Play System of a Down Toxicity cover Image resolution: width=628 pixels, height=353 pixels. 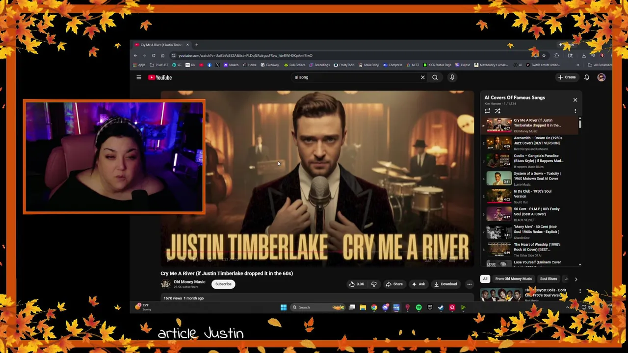[x=529, y=178]
